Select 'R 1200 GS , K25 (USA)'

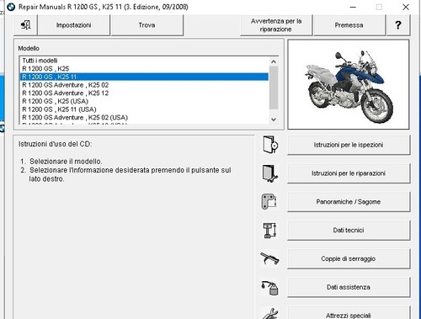pyautogui.click(x=144, y=101)
